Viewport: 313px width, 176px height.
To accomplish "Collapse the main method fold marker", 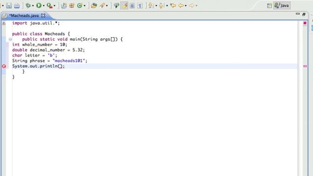I will pos(10,39).
